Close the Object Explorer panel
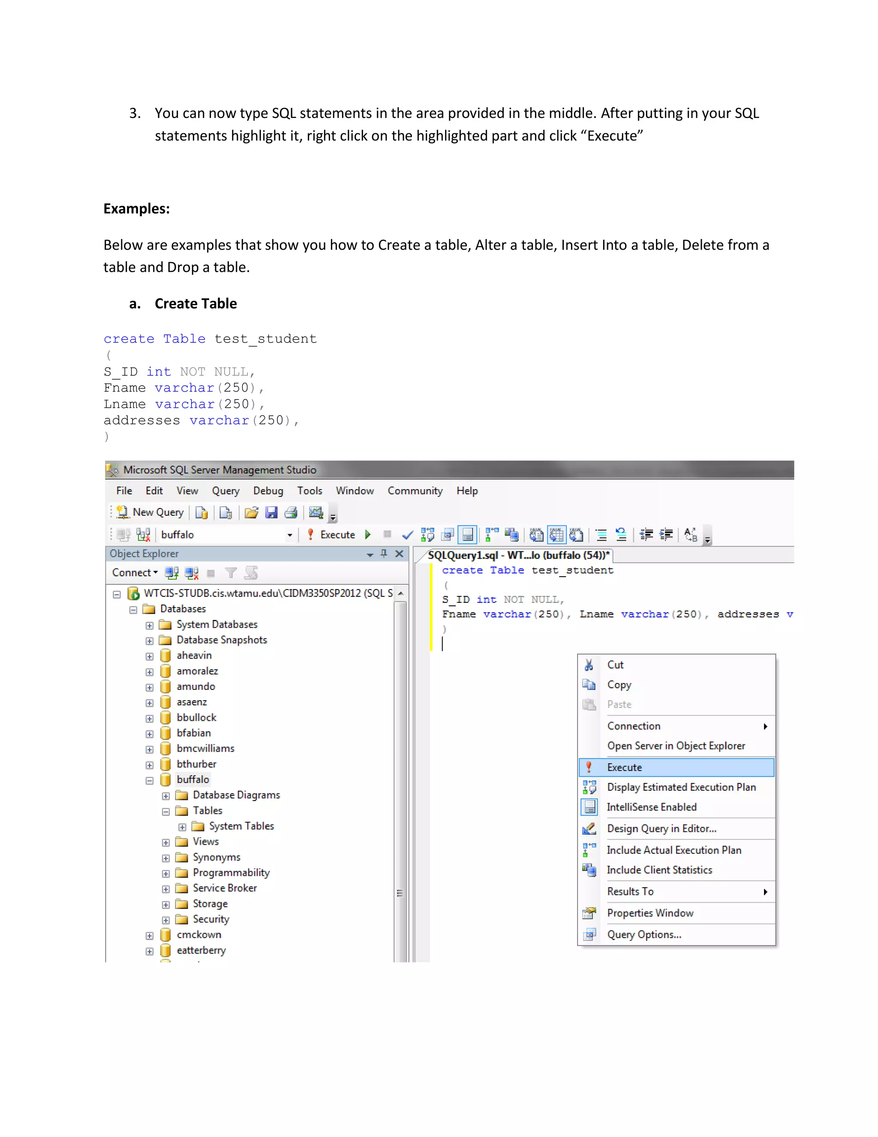878x1137 pixels. 400,553
